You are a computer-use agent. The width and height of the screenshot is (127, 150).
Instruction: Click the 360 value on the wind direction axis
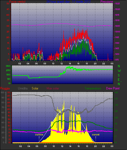point(8,66)
